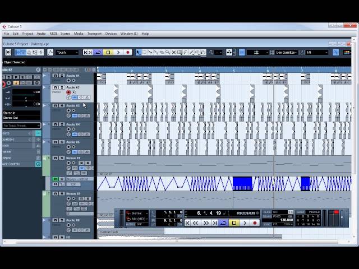Mute the Nexus 01 track
This screenshot has width=359, height=269.
tap(56, 158)
